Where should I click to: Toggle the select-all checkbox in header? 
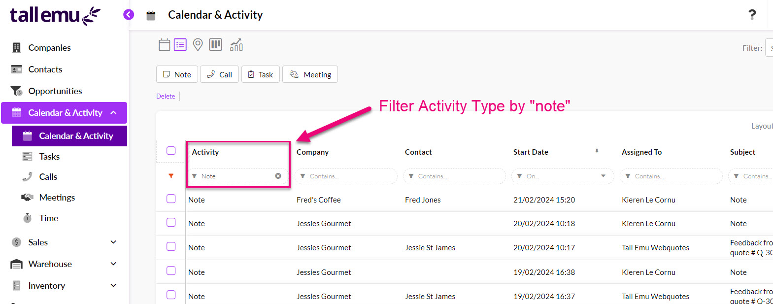pos(171,151)
